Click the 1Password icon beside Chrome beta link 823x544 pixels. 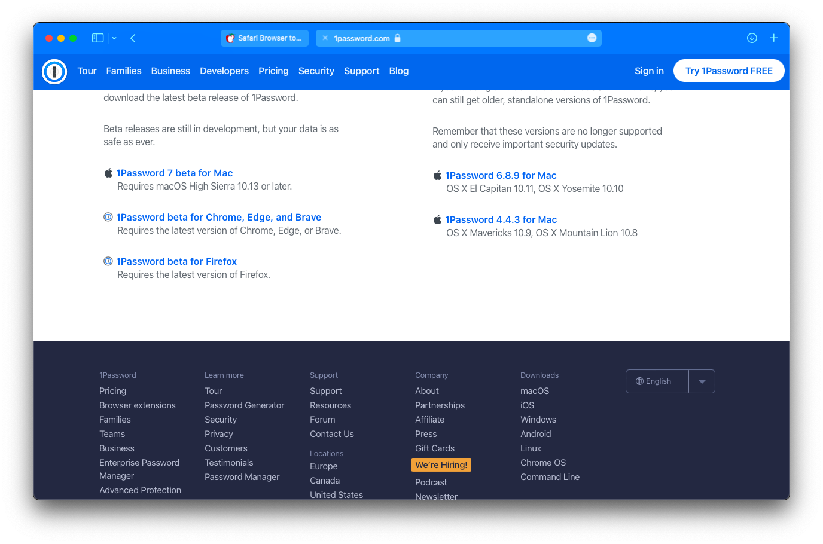(108, 218)
